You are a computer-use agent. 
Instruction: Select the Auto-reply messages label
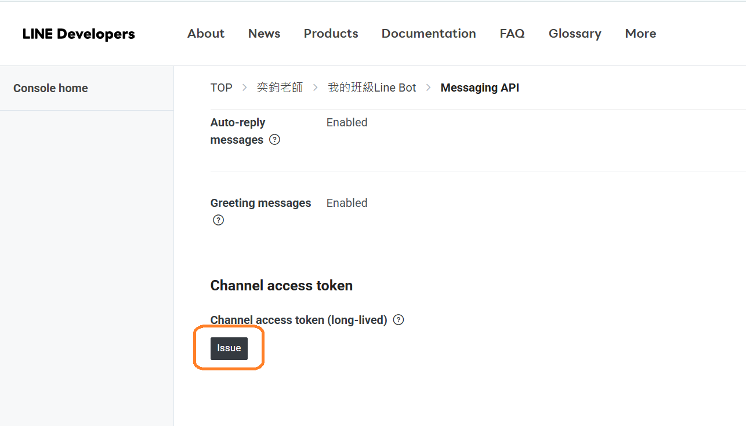pos(238,131)
